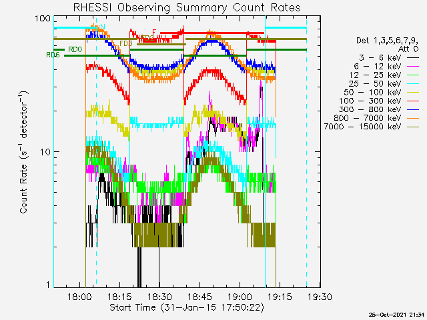Select the '300 - 800 keV' legend label
Image resolution: width=427 pixels, height=320 pixels.
370,109
